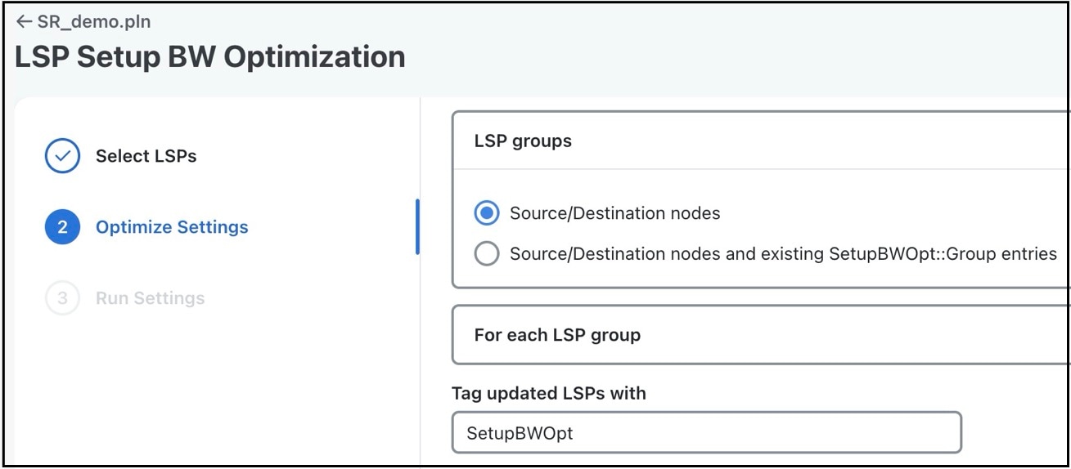
Task: Click the checkmark icon for Select LSPs
Action: click(62, 156)
